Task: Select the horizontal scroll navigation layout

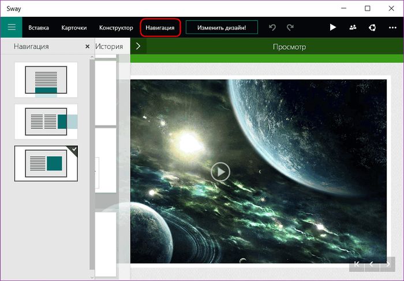Action: 46,121
